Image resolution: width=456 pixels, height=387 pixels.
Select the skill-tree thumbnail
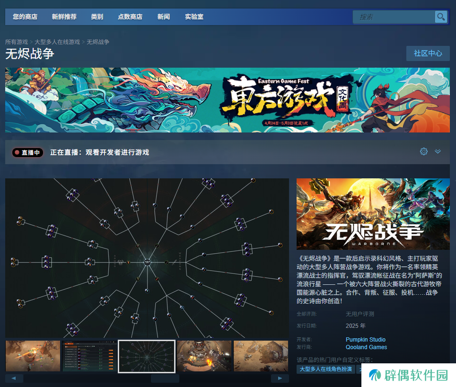click(x=147, y=356)
